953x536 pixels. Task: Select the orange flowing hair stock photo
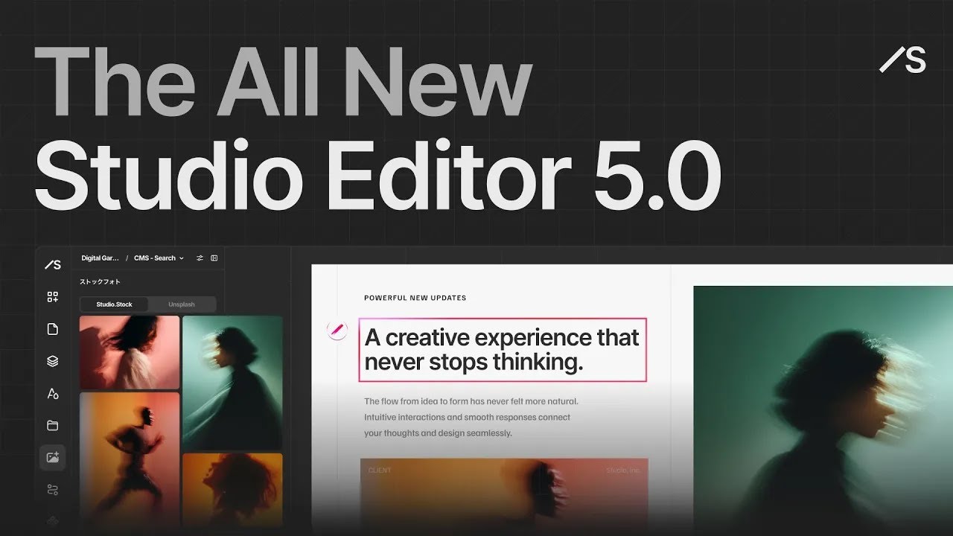point(232,491)
